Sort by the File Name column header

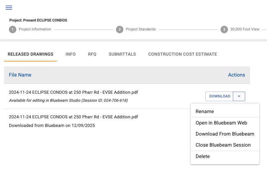pos(20,75)
